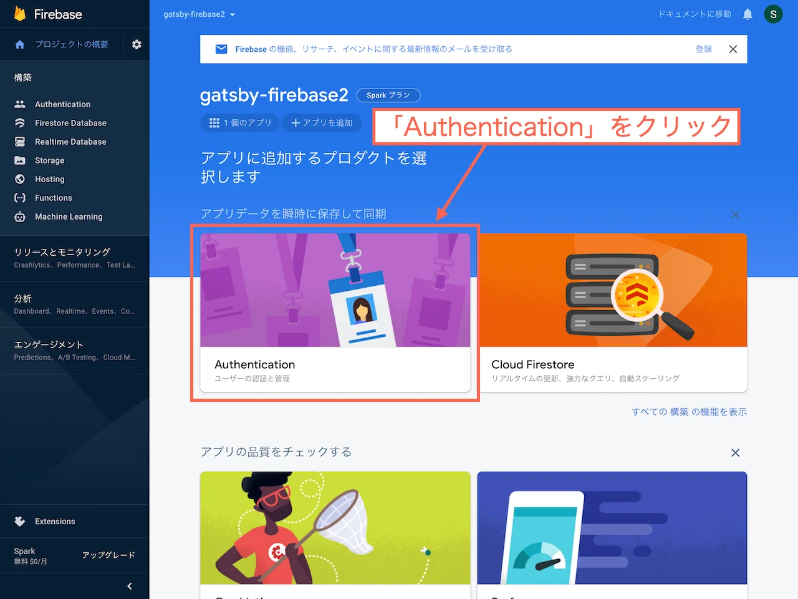Dismiss the email subscription banner
Viewport: 798px width, 599px height.
pyautogui.click(x=733, y=49)
